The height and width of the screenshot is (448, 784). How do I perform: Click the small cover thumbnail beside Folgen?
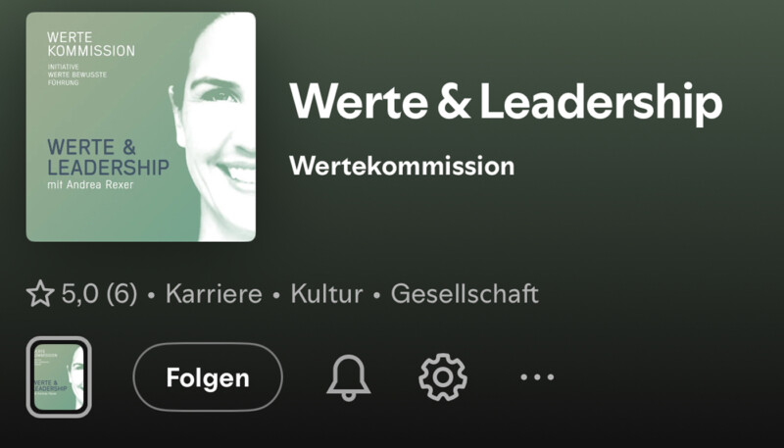59,377
